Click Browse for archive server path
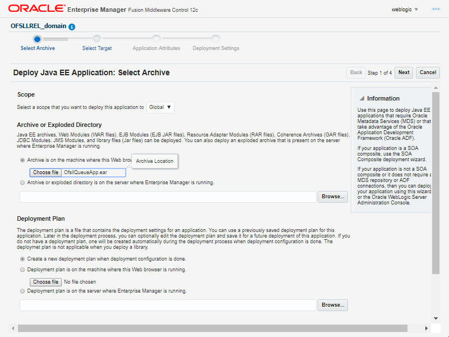The image size is (449, 337). click(333, 197)
